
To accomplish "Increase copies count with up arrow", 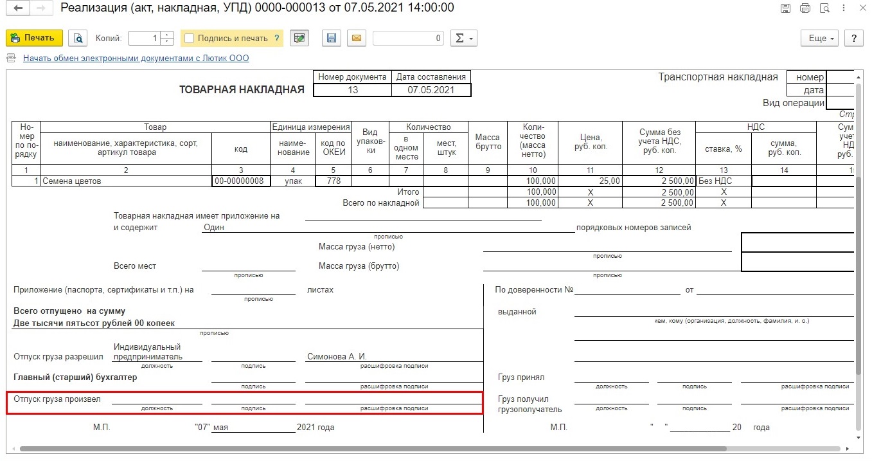I will pos(167,35).
